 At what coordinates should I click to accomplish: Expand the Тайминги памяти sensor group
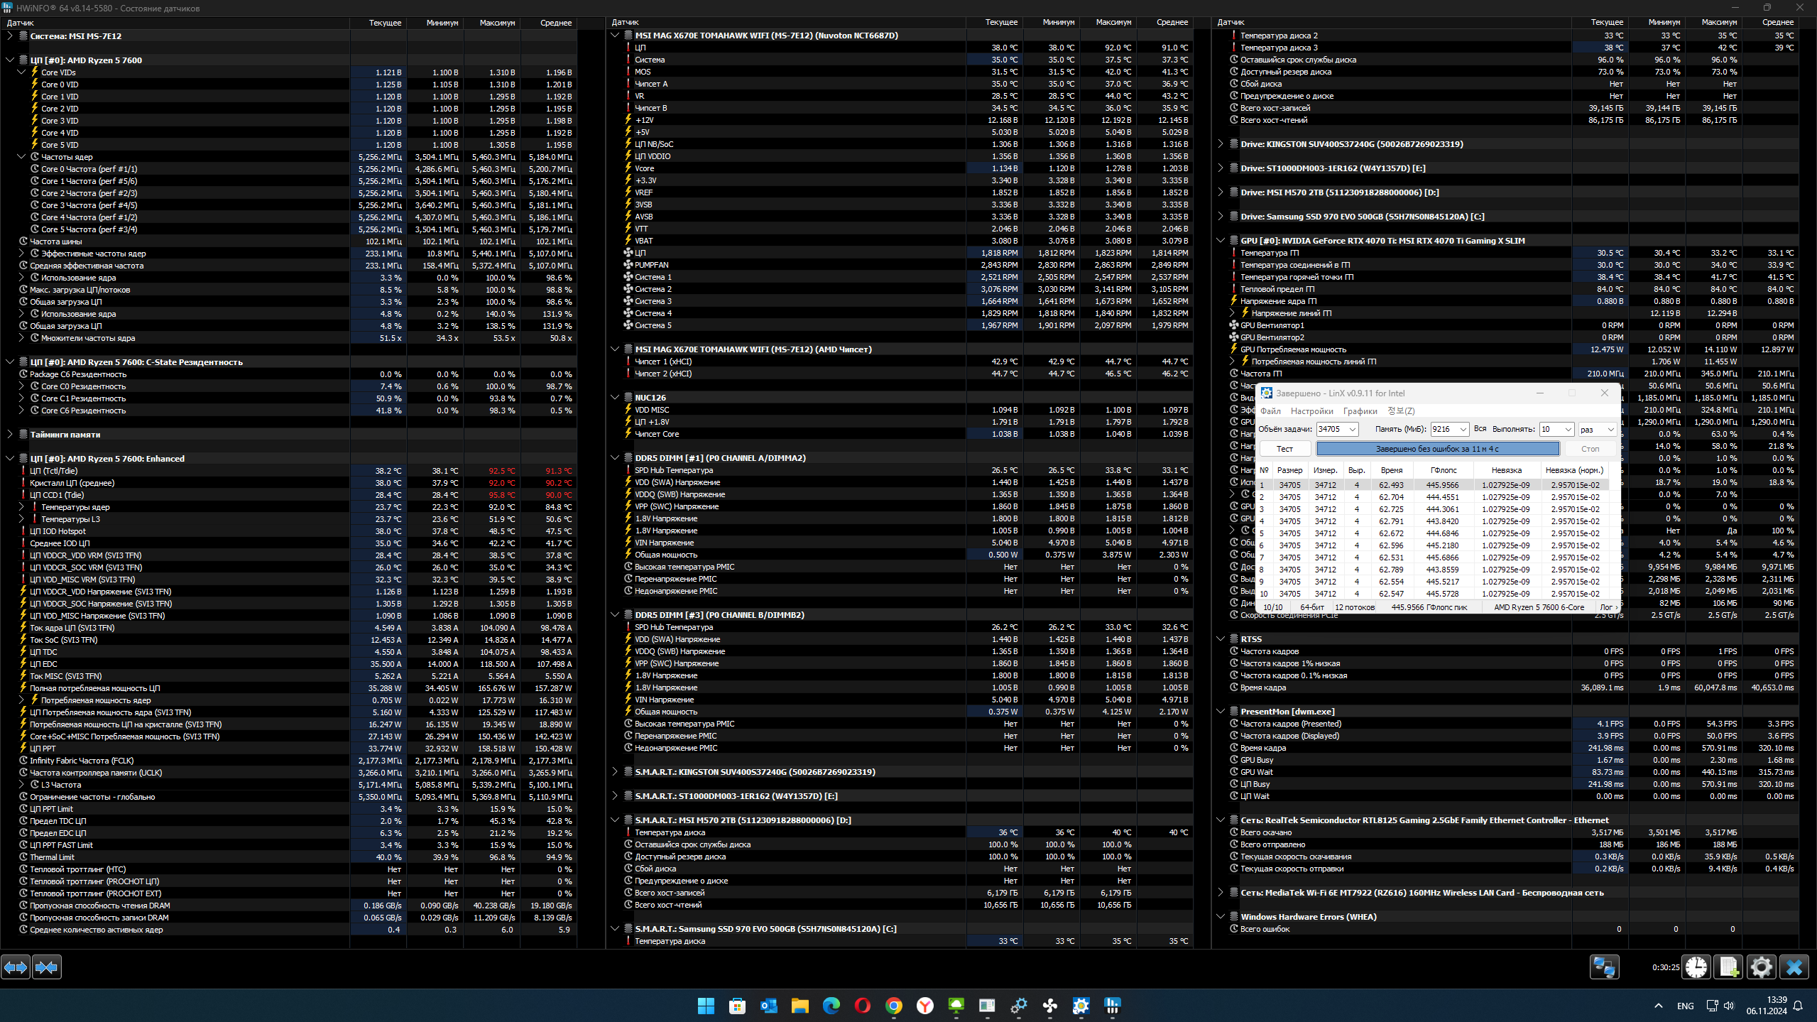point(10,435)
